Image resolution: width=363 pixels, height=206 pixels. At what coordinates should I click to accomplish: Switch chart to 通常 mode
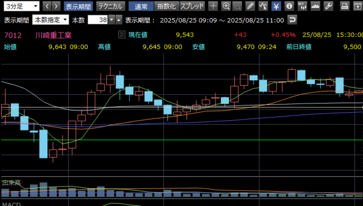click(x=141, y=6)
